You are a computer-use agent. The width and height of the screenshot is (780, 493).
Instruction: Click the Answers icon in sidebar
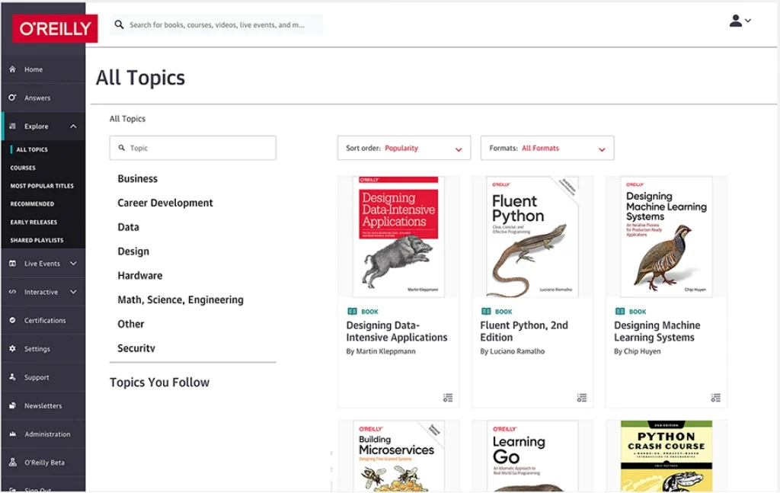click(x=12, y=98)
